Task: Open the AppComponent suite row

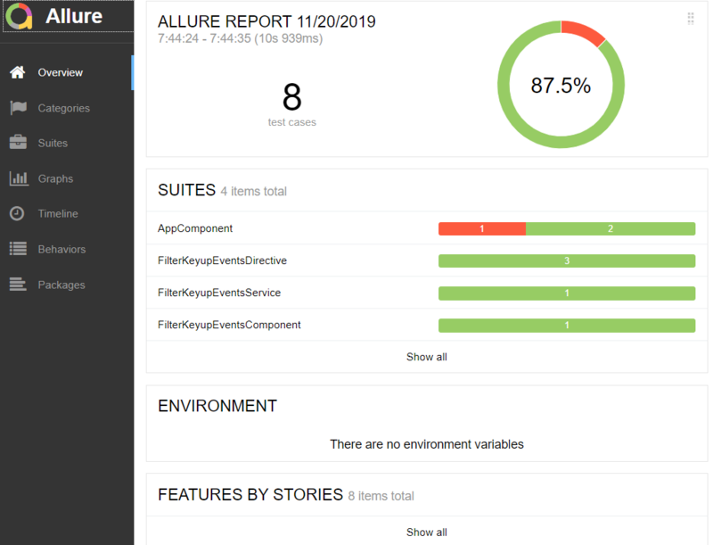Action: pyautogui.click(x=427, y=228)
